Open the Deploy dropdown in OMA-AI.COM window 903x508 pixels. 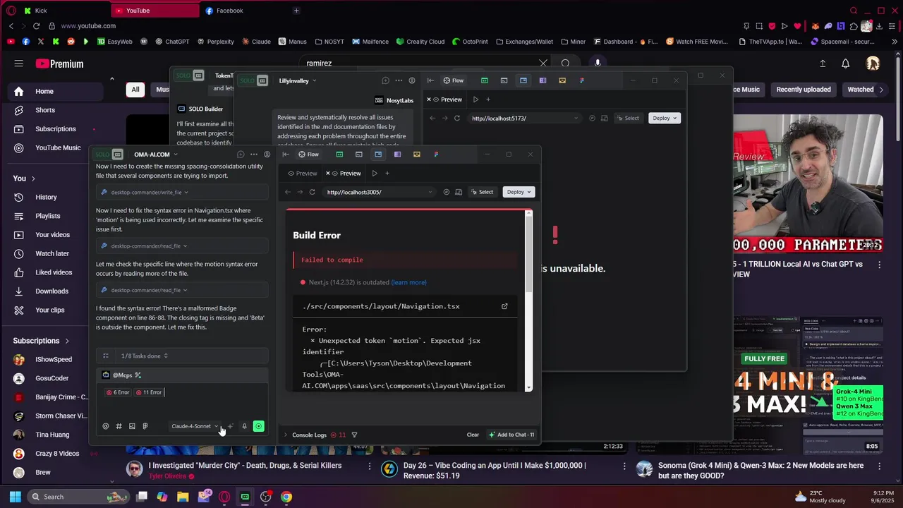(x=519, y=192)
